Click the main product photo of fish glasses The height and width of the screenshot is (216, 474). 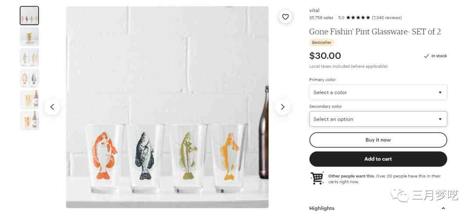pyautogui.click(x=167, y=107)
